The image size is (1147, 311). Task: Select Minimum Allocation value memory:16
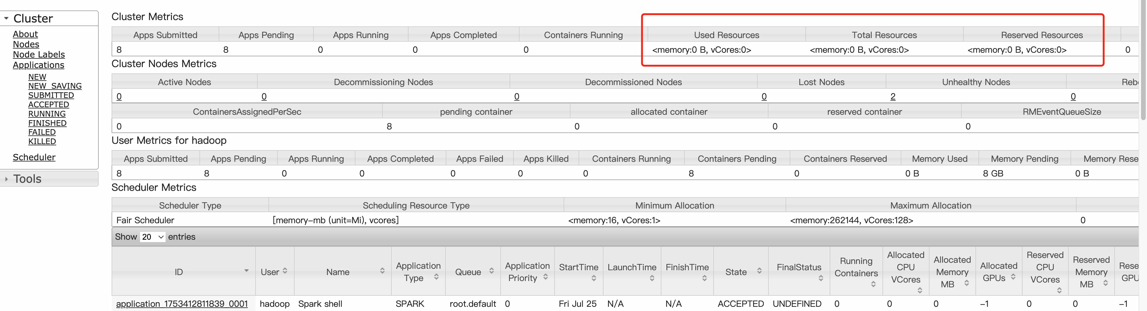click(614, 220)
